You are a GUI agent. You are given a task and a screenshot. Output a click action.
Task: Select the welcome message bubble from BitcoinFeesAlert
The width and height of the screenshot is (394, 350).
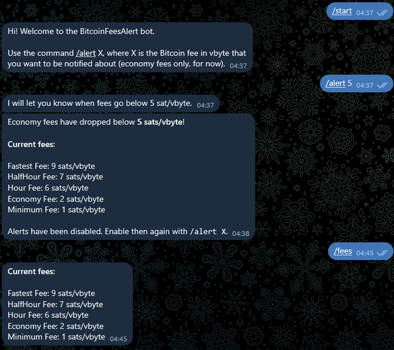pos(127,47)
